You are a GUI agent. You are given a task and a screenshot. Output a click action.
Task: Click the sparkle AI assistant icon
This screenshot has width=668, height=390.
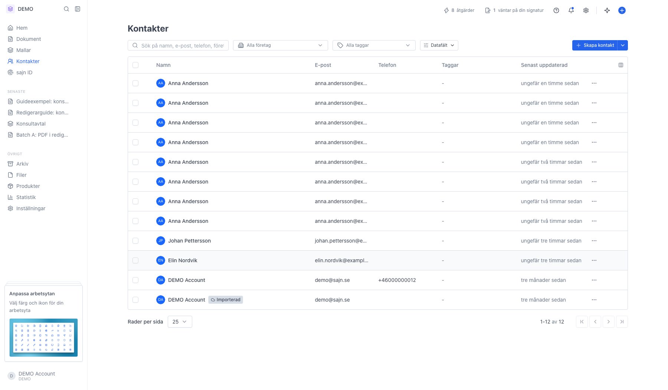(x=607, y=10)
